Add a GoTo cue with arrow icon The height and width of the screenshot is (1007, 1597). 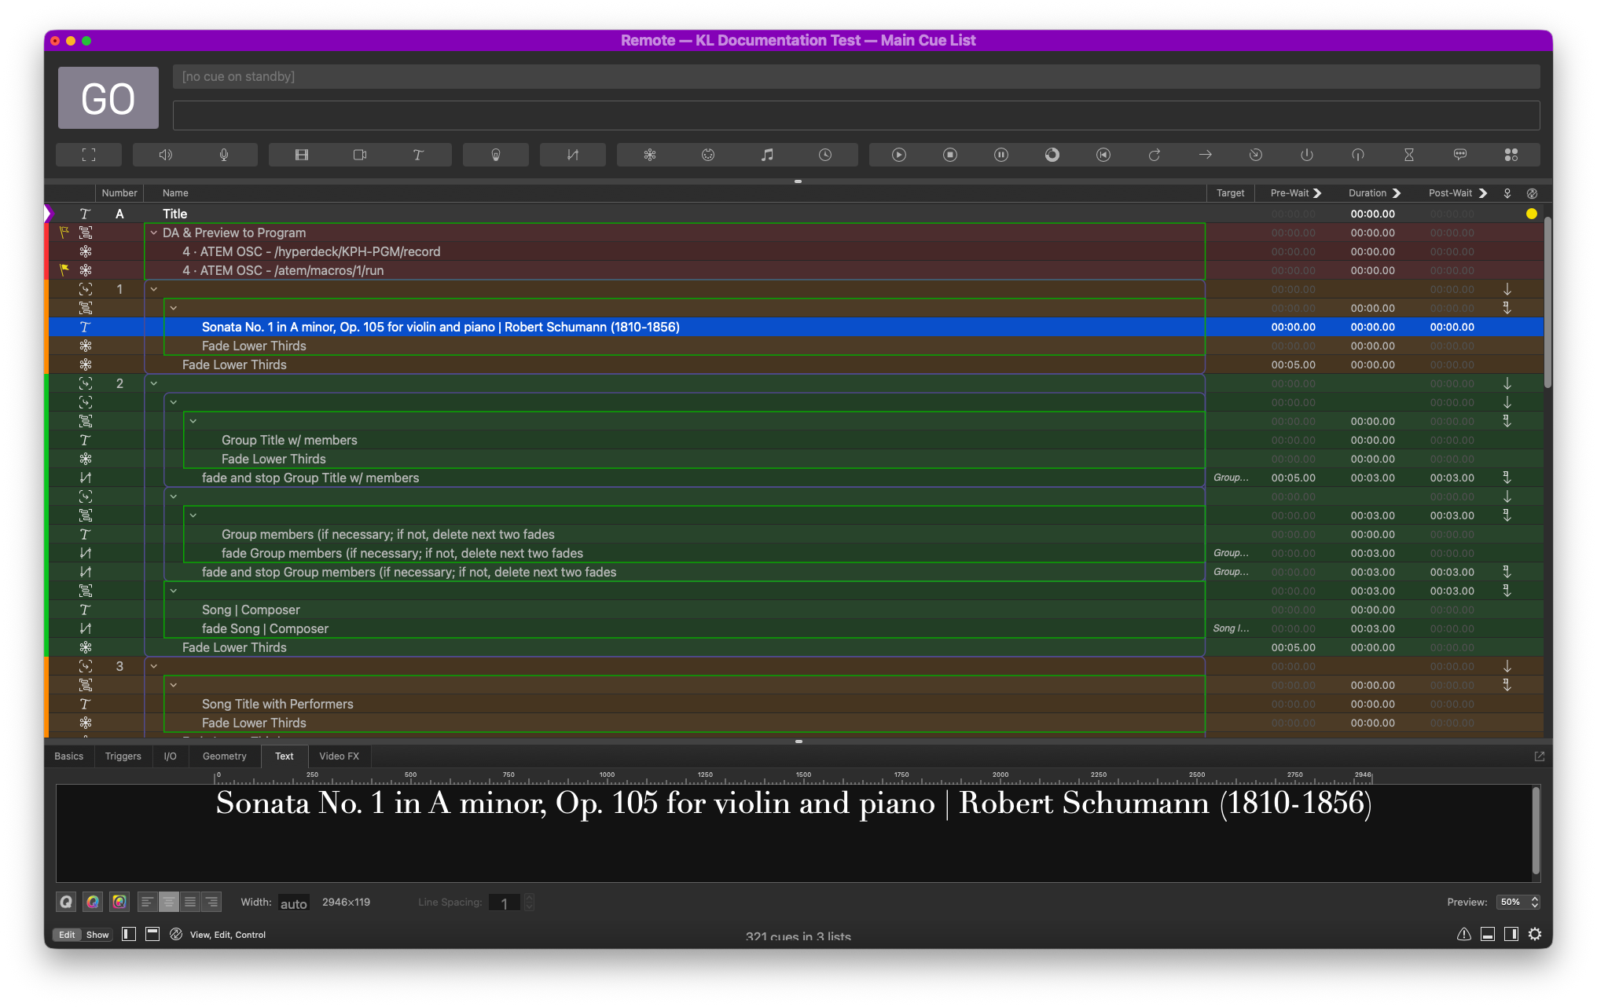click(x=1206, y=155)
